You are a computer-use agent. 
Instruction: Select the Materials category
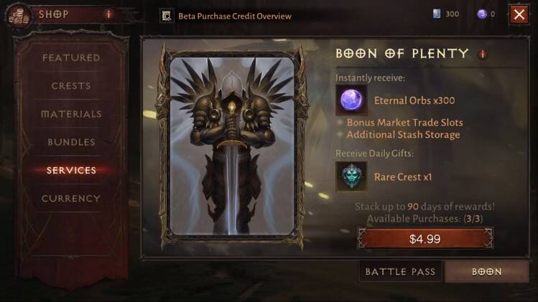point(71,114)
